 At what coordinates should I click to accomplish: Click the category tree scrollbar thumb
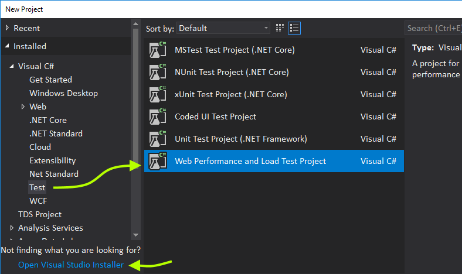coord(136,97)
